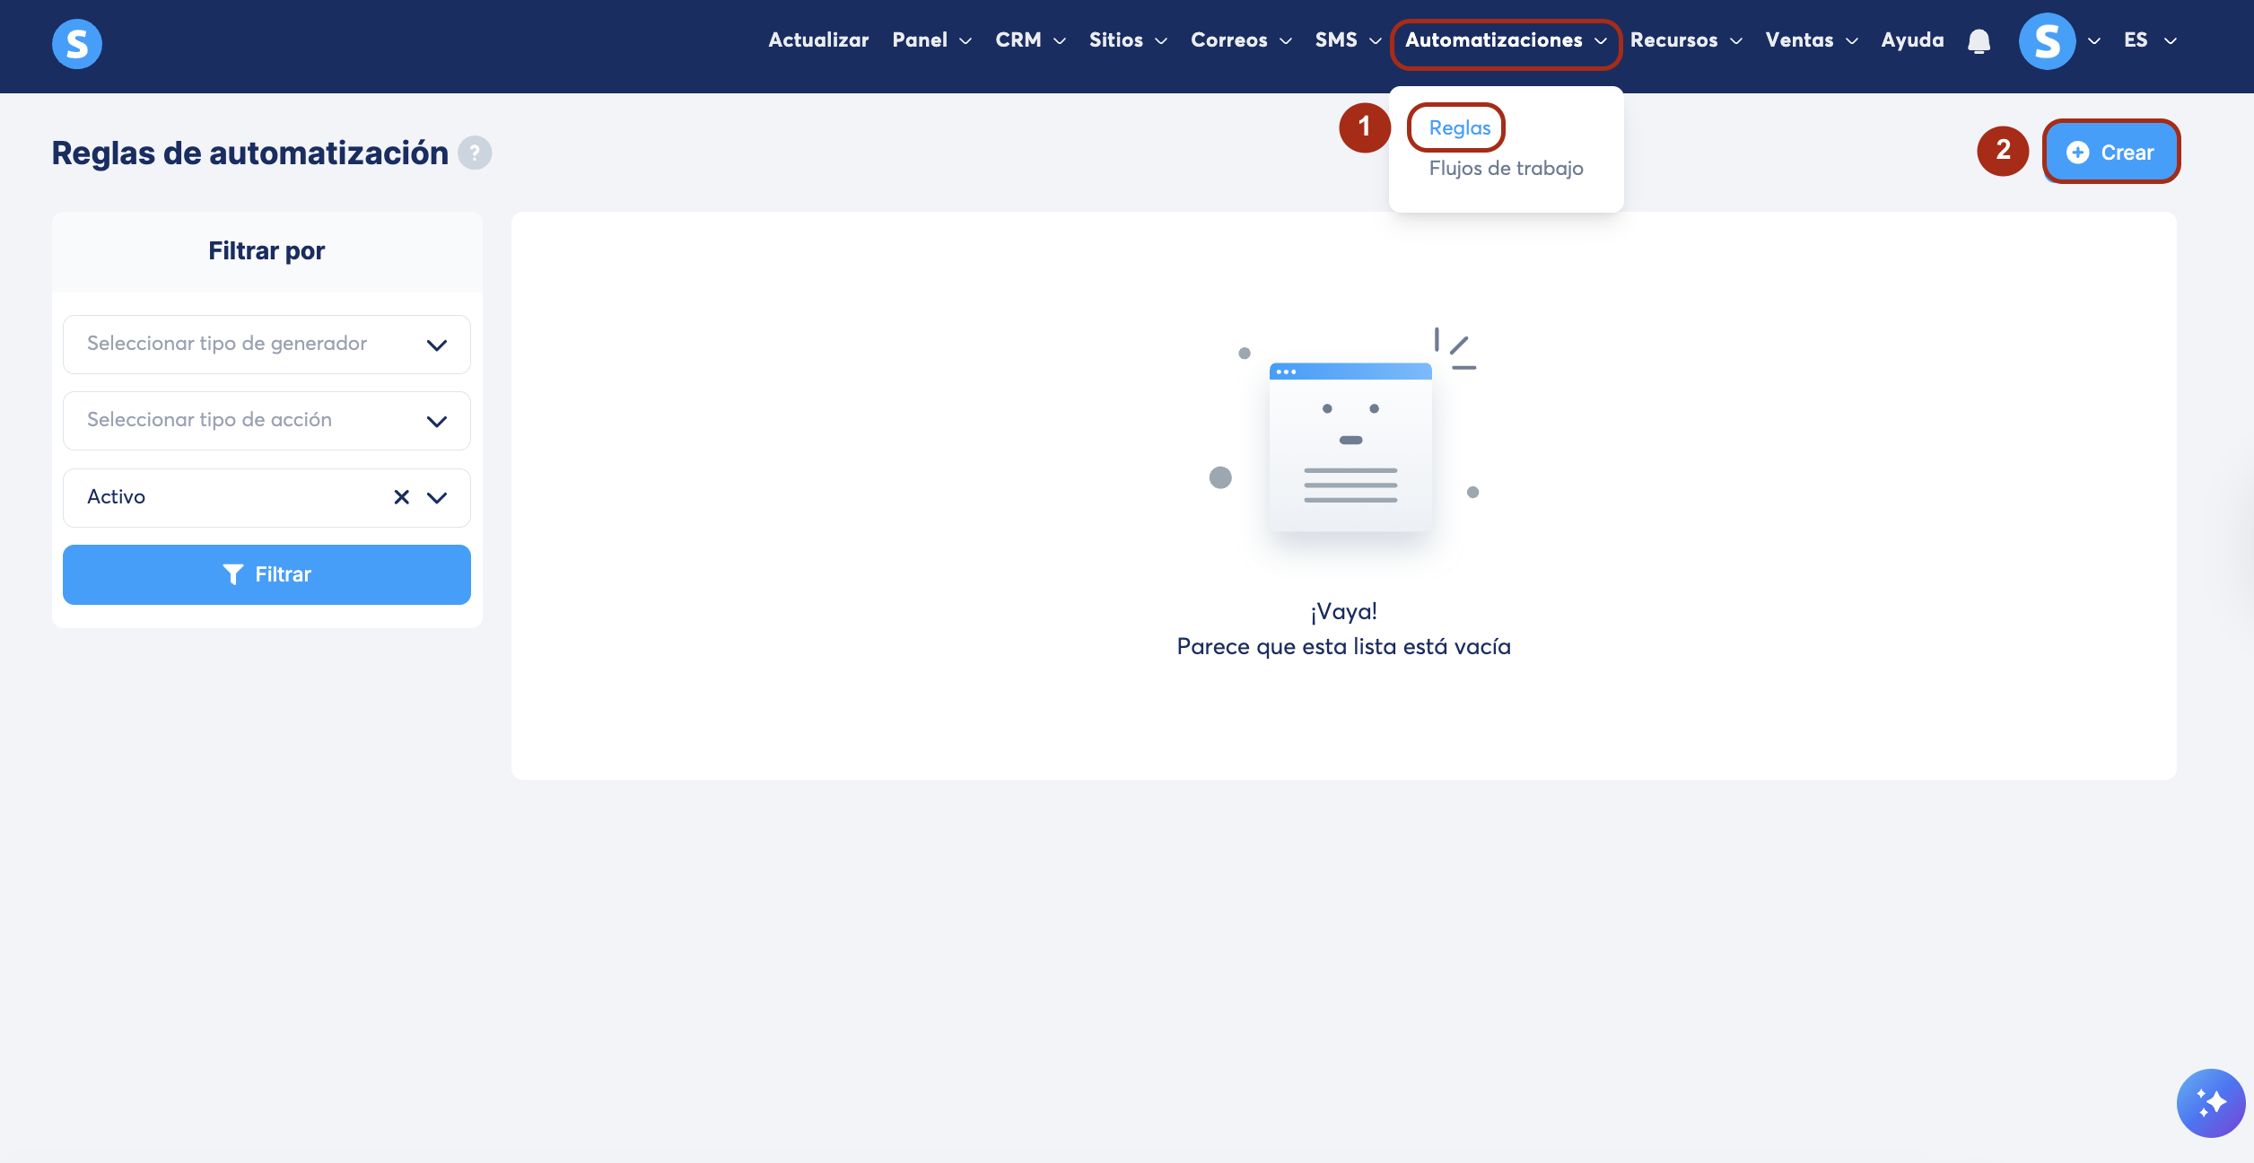The height and width of the screenshot is (1163, 2254).
Task: Click the systeme.io S logo
Action: (77, 44)
